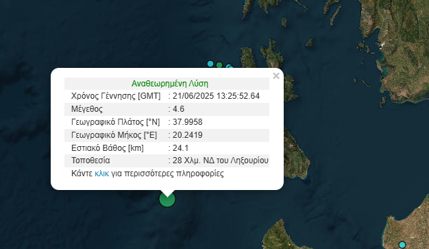Click the Εστιακό Βάθος [km] label
This screenshot has width=429, height=249.
[107, 148]
